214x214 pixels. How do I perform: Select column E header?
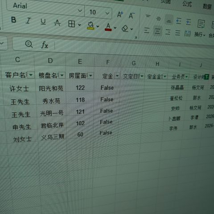tap(80, 62)
